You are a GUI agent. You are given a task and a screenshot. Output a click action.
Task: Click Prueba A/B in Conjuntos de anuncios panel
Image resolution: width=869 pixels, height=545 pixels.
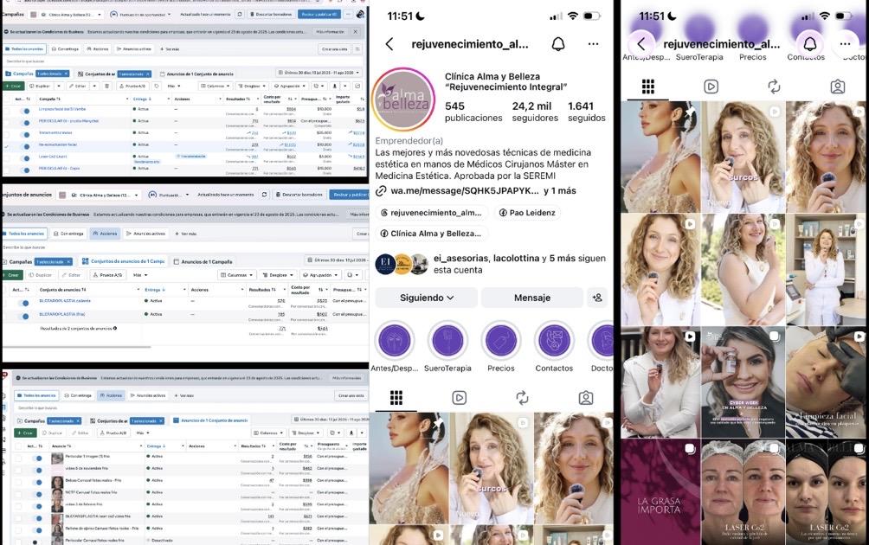[107, 275]
